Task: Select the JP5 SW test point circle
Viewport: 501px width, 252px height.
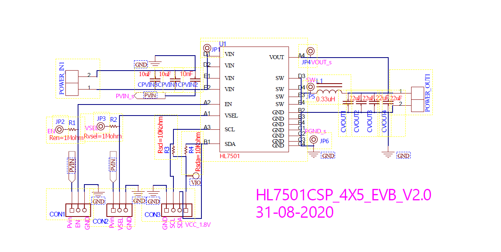Action: tap(311, 87)
